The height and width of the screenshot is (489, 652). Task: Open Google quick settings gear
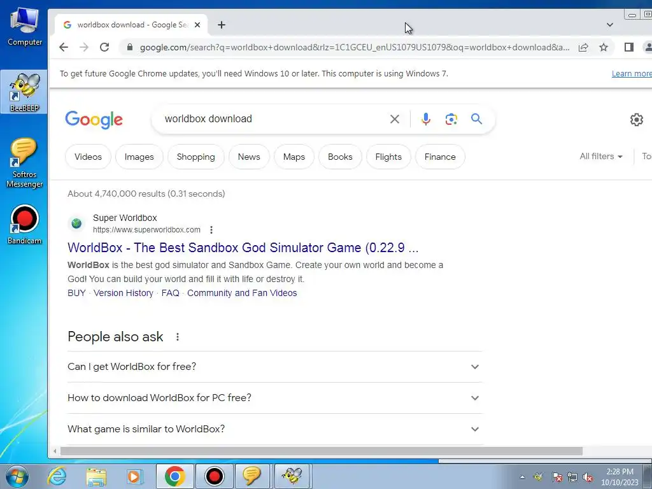(x=636, y=120)
